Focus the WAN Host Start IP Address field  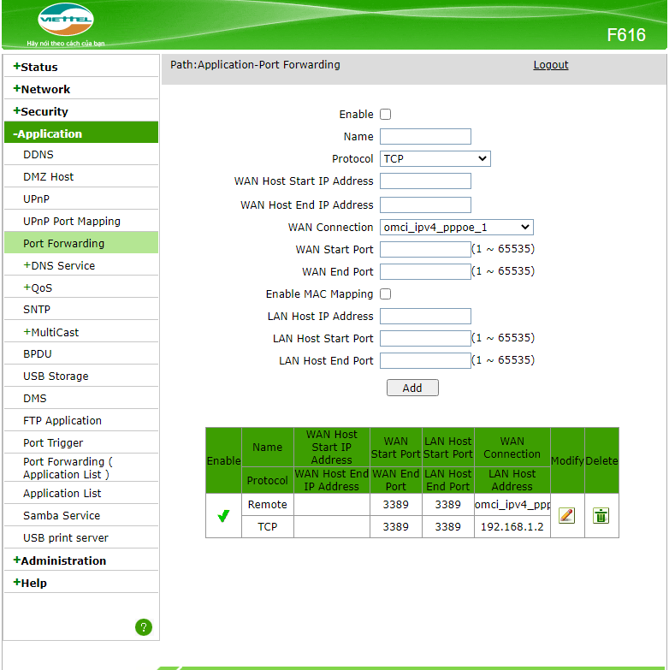coord(425,181)
